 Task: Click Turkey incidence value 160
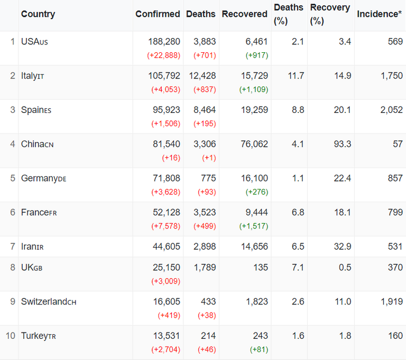(x=395, y=336)
